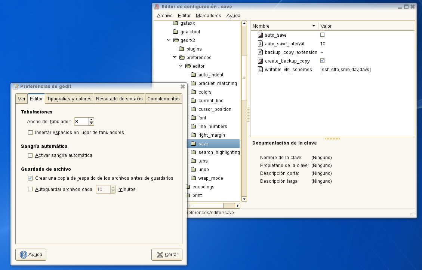
Task: Collapse the gedit-2 tree node
Action: point(169,40)
